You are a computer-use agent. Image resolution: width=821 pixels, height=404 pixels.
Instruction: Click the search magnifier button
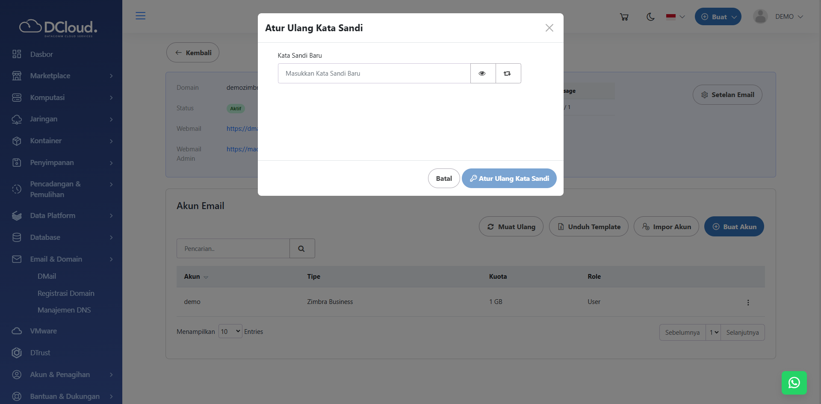pyautogui.click(x=301, y=248)
